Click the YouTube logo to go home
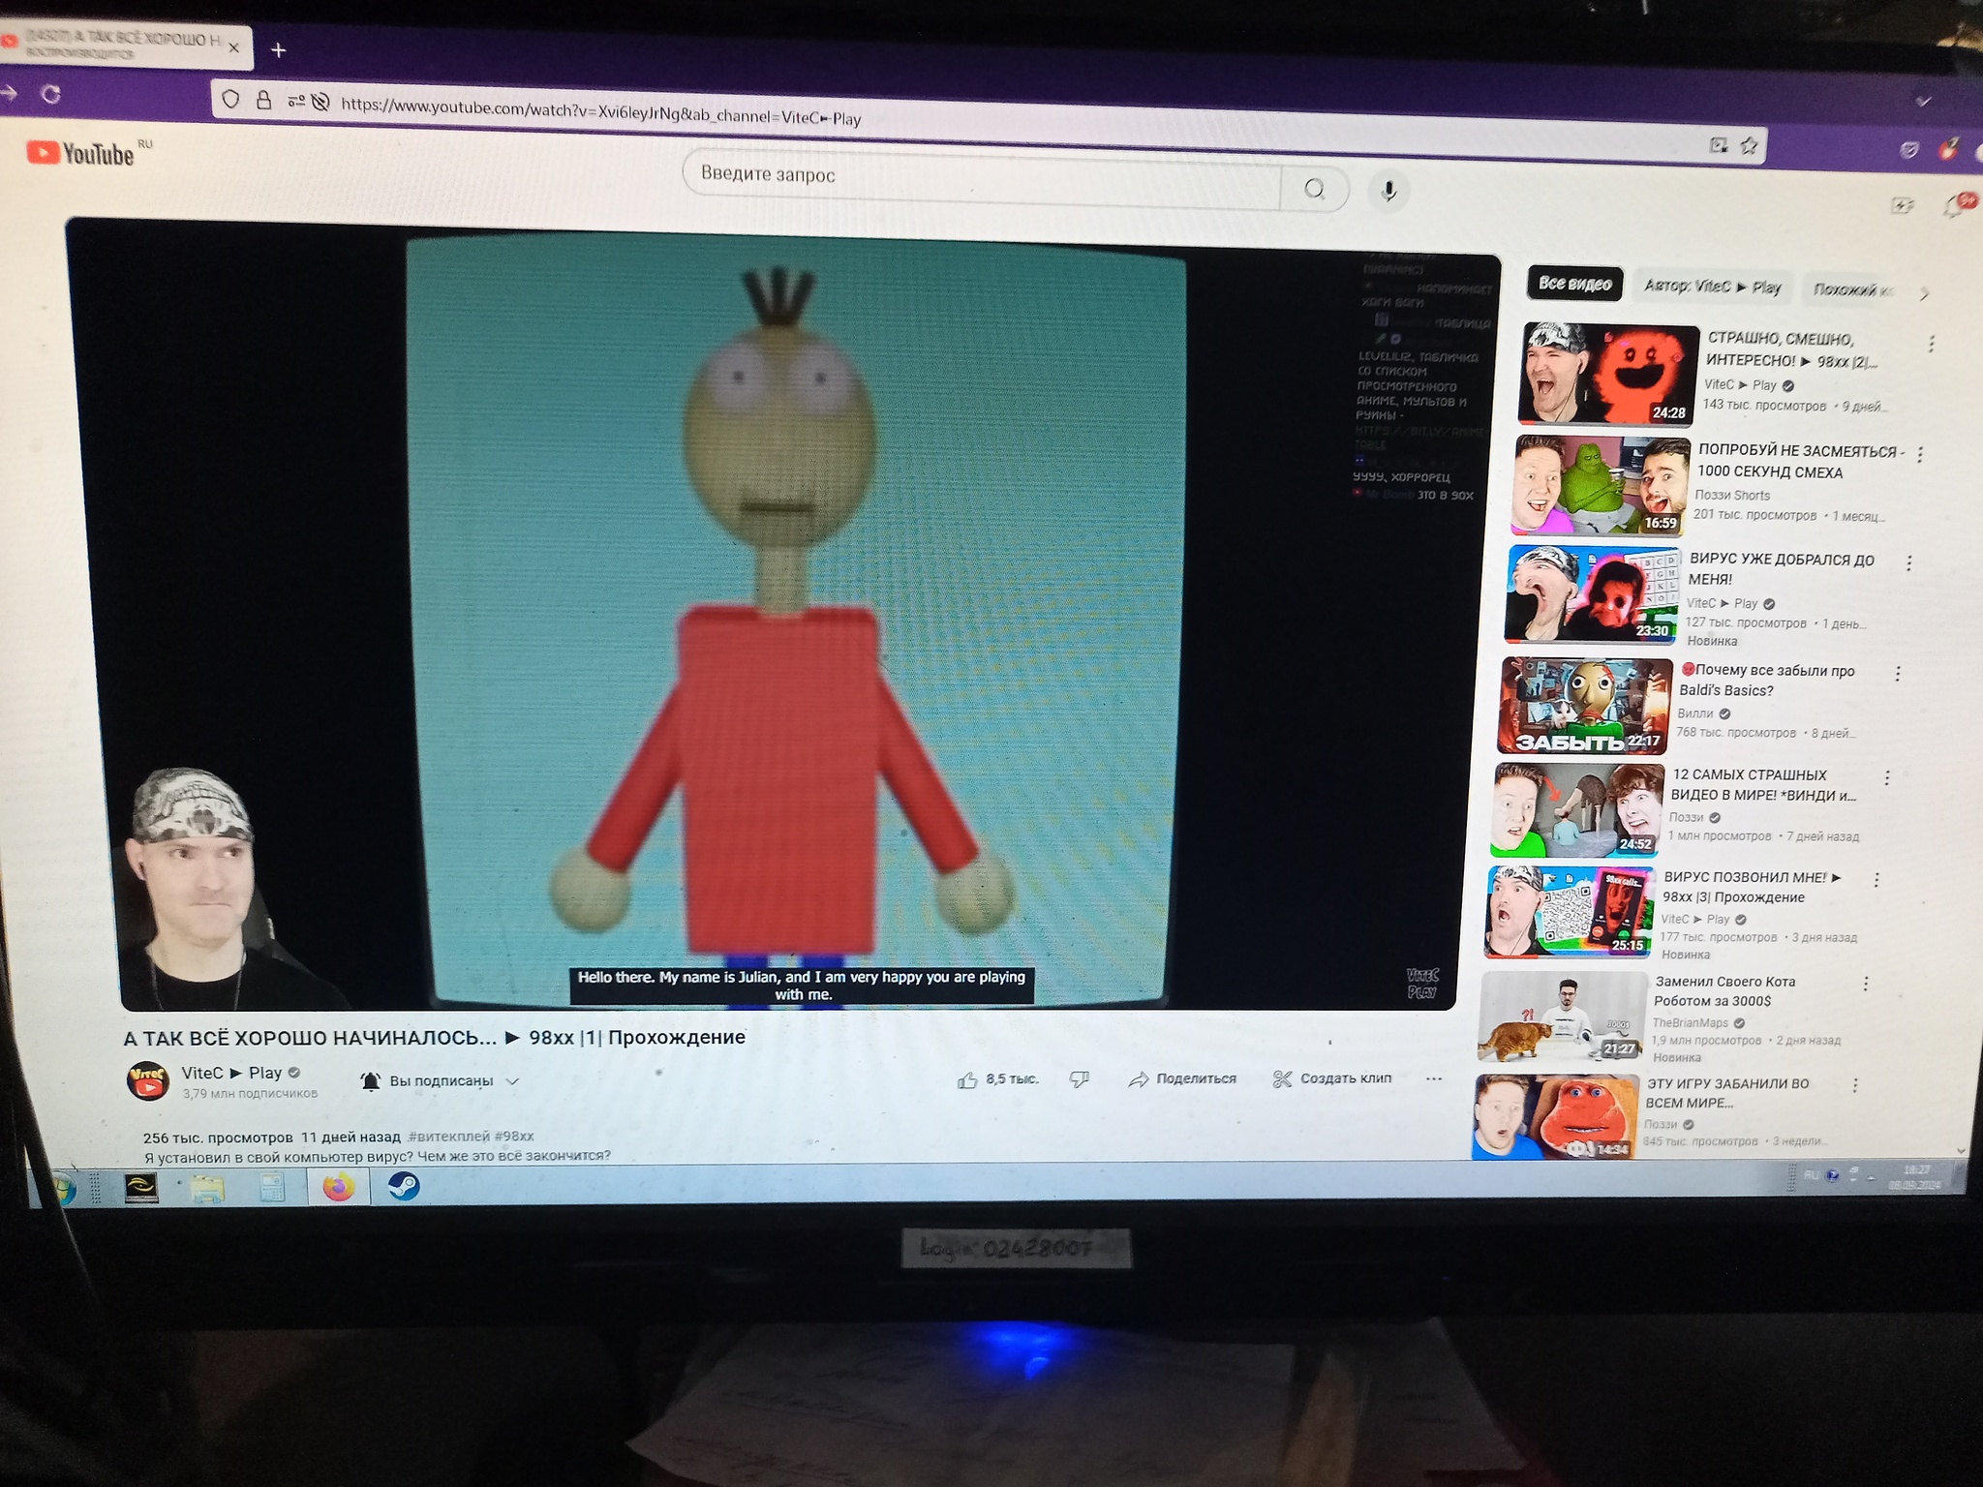This screenshot has width=1983, height=1487. coord(80,153)
